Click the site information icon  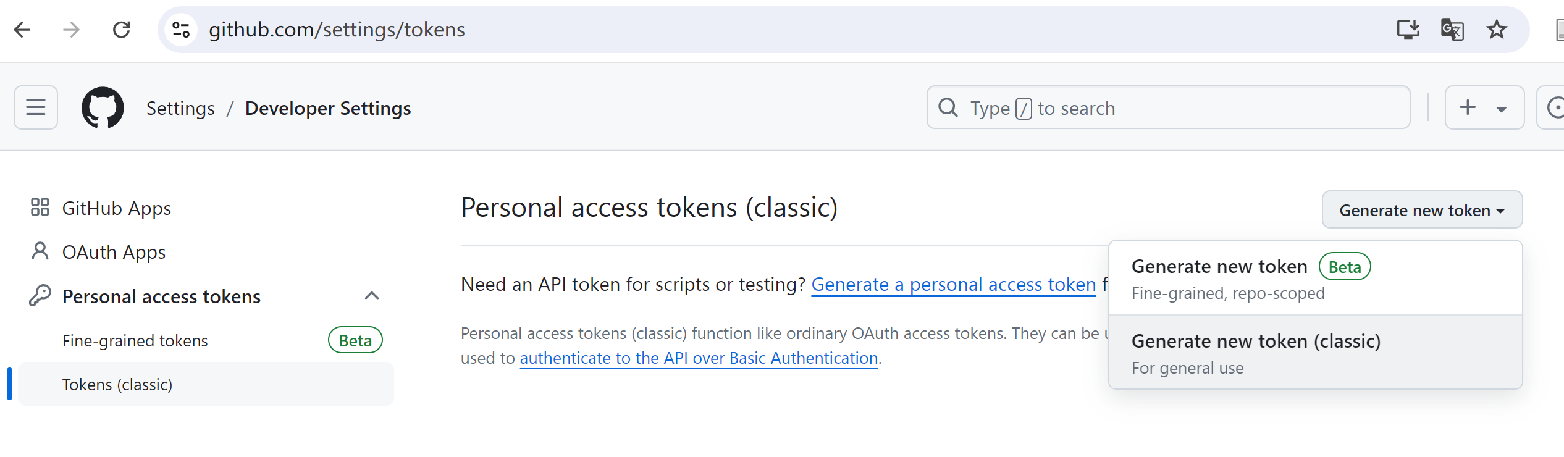coord(180,29)
